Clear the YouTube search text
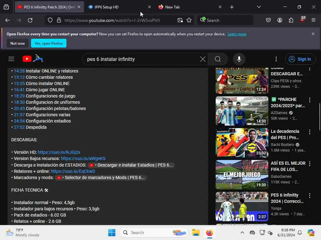This screenshot has width=321, height=240. point(203,59)
